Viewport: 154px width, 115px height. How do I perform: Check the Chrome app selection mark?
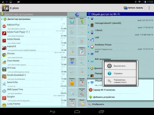(62, 55)
